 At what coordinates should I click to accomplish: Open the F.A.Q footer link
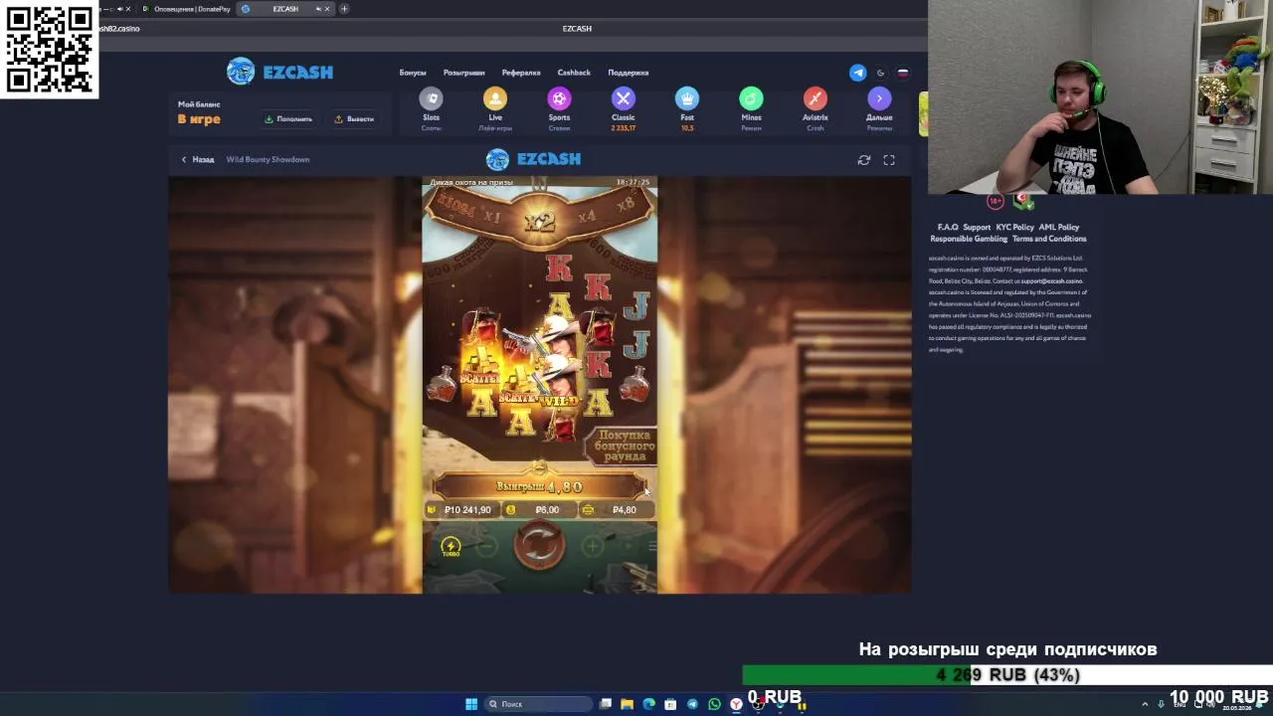pyautogui.click(x=947, y=227)
